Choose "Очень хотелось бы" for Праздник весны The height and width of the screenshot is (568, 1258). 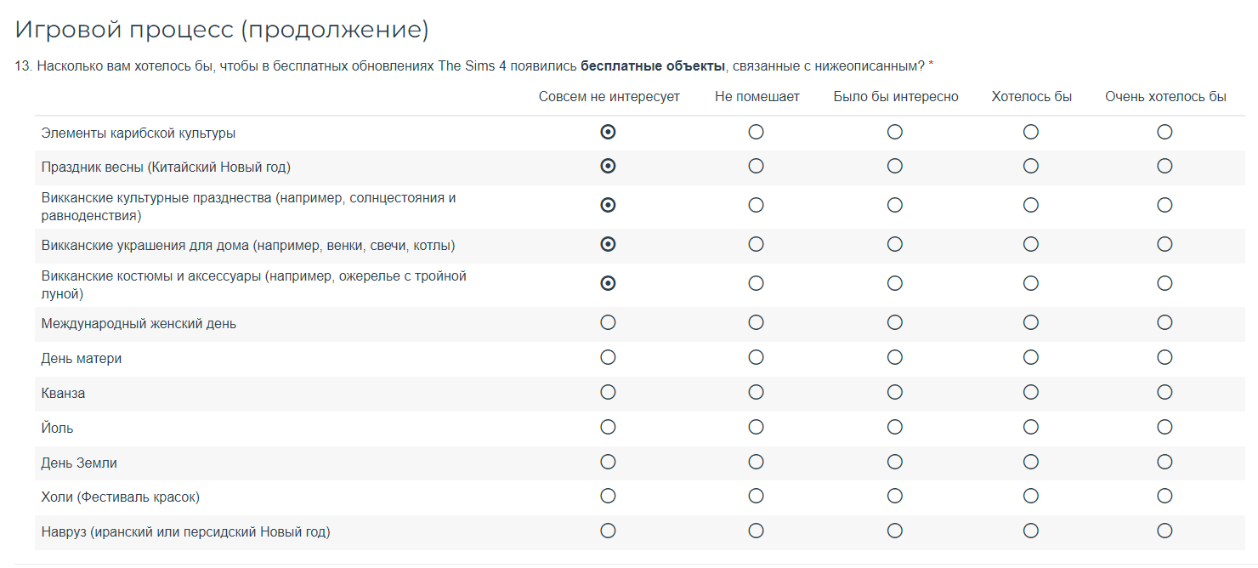click(x=1164, y=166)
